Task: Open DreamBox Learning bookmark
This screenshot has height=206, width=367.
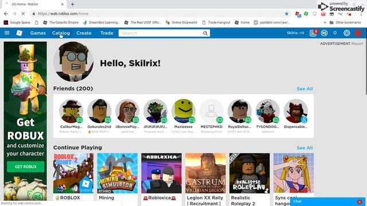Action: point(101,22)
